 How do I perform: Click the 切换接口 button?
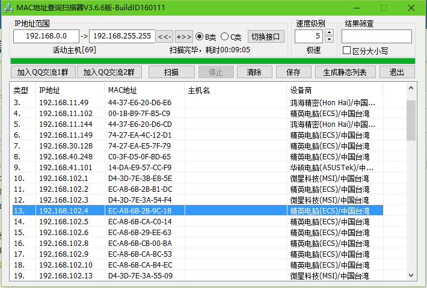(x=266, y=37)
